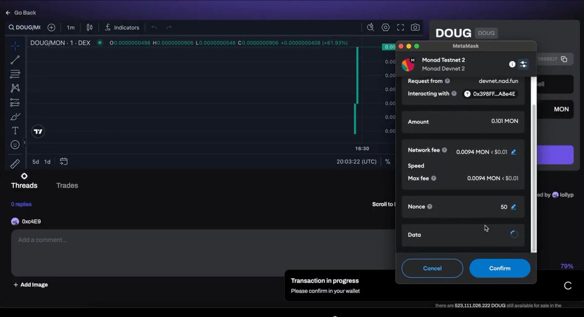Open symbol search for DOUG/MON

tap(24, 28)
